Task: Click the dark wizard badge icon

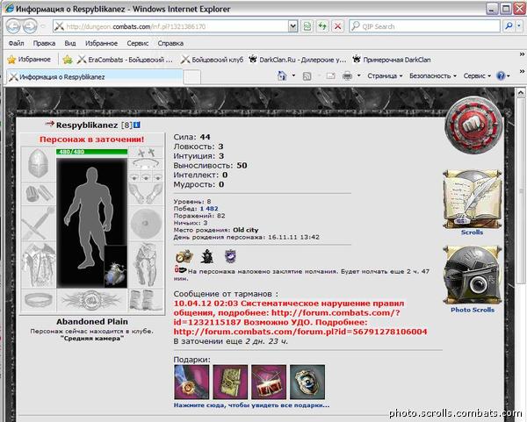Action: 207,256
